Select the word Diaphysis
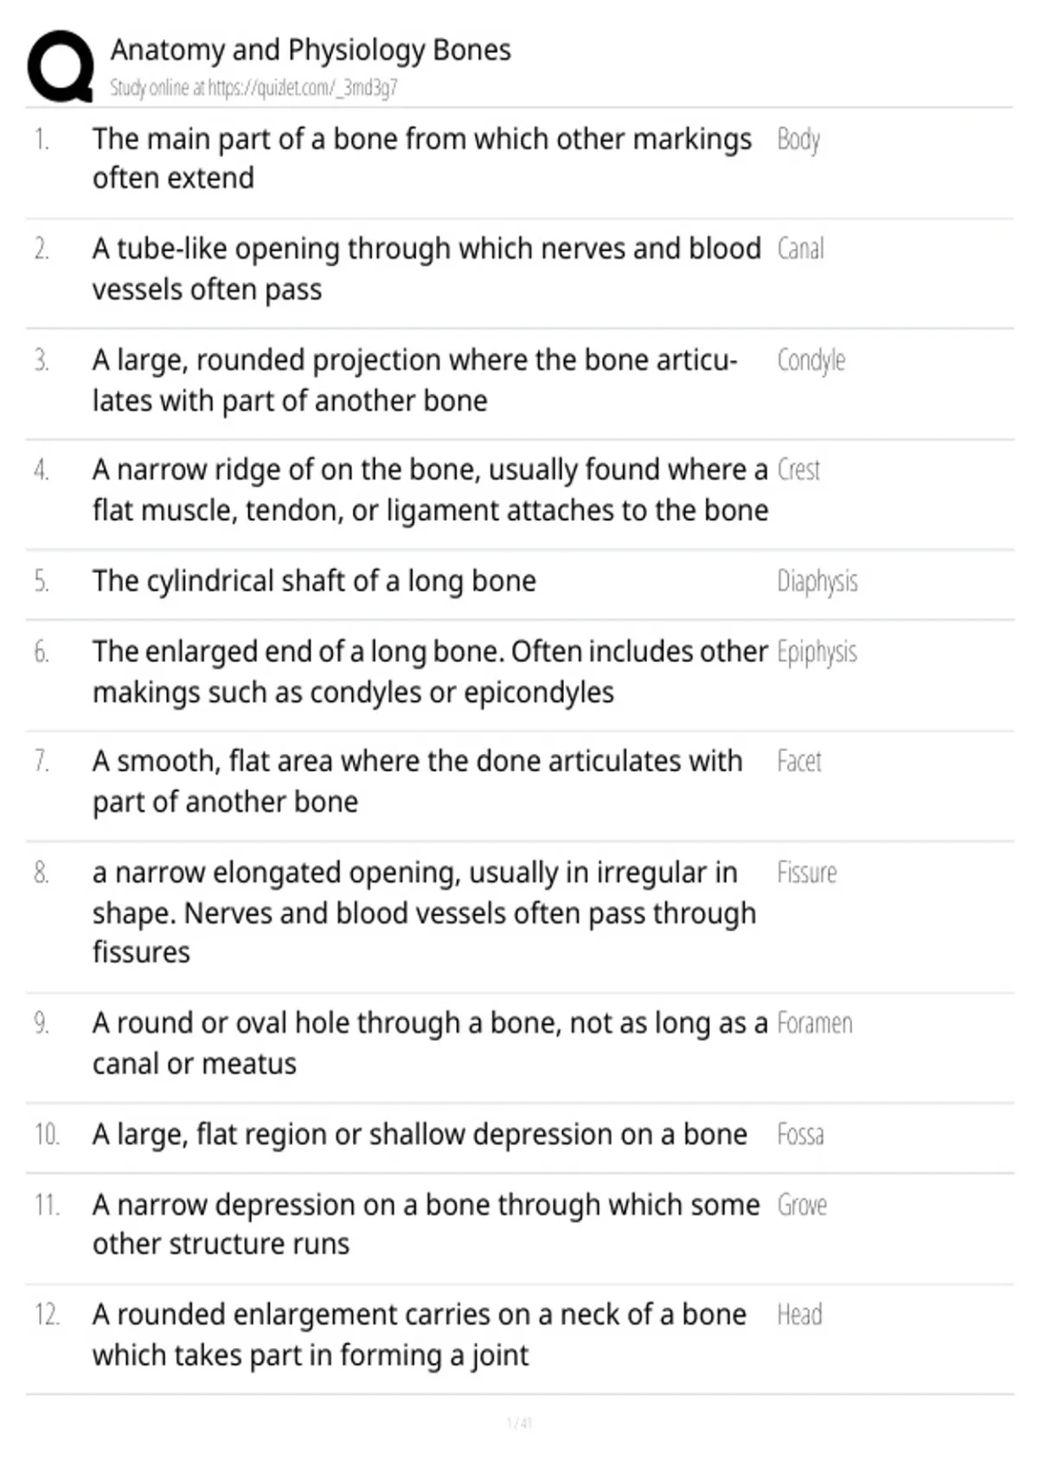 [817, 581]
